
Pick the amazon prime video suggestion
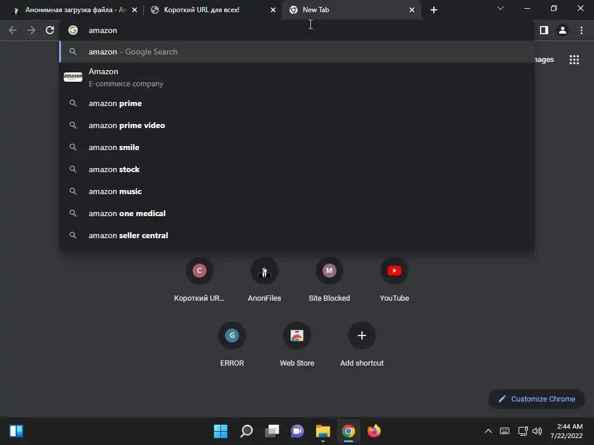[x=296, y=125]
